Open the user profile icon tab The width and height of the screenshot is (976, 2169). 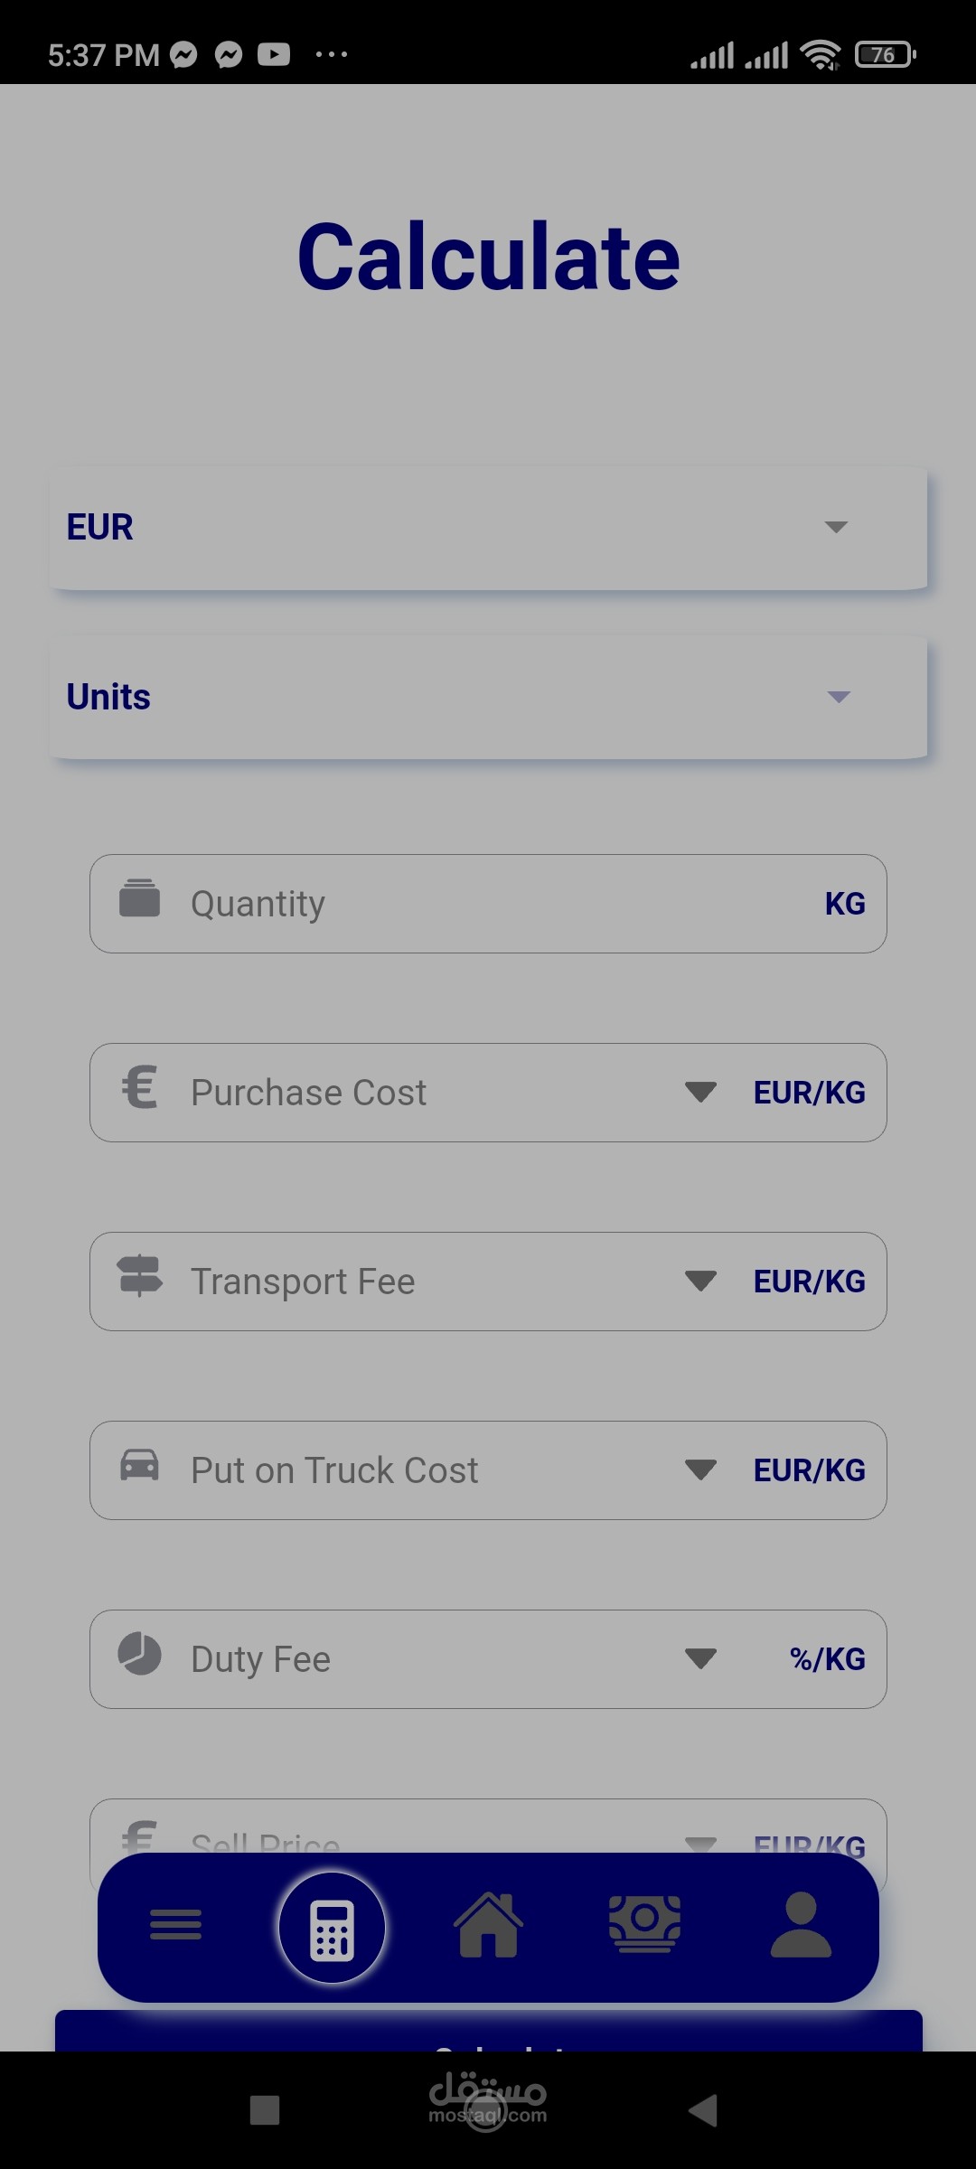coord(801,1925)
